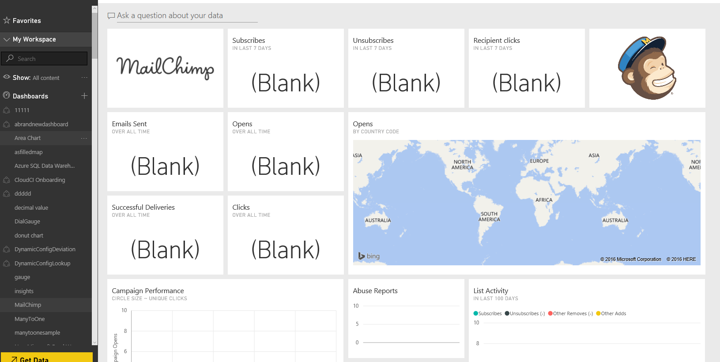The width and height of the screenshot is (720, 362).
Task: Click the Get Data button
Action: point(47,357)
